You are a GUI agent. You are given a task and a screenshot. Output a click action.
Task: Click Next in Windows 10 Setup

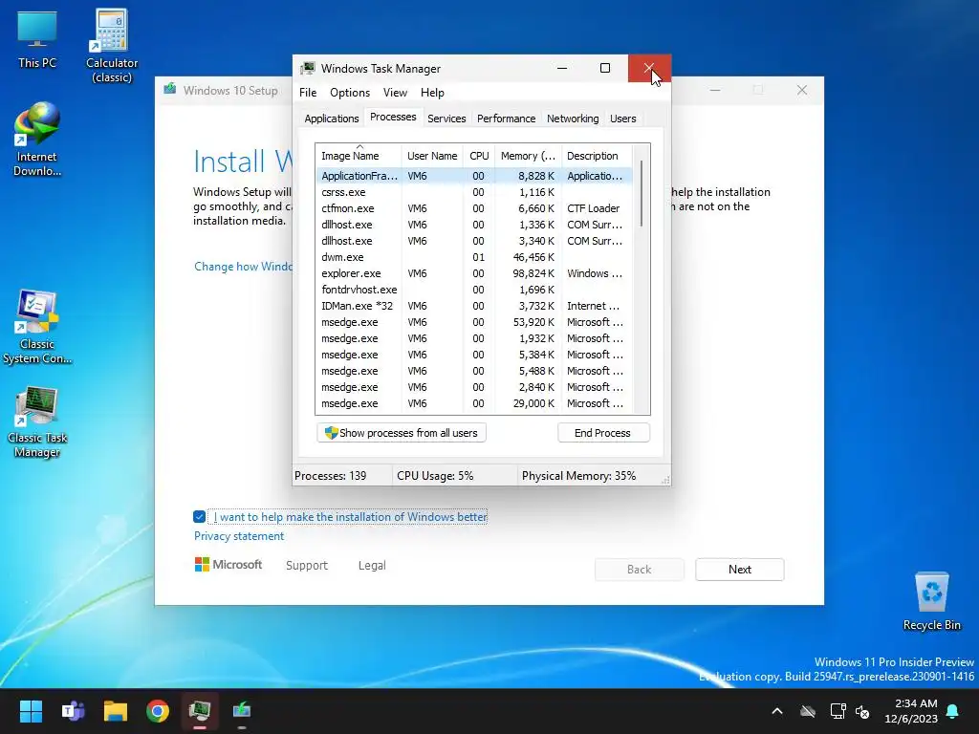740,570
